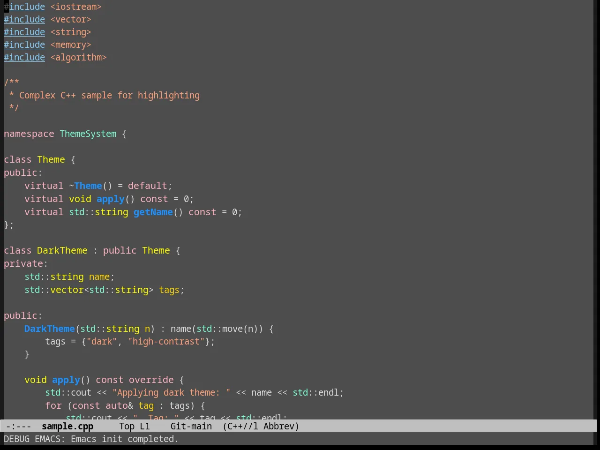Click 'class Theme {' declaration line

click(x=40, y=160)
